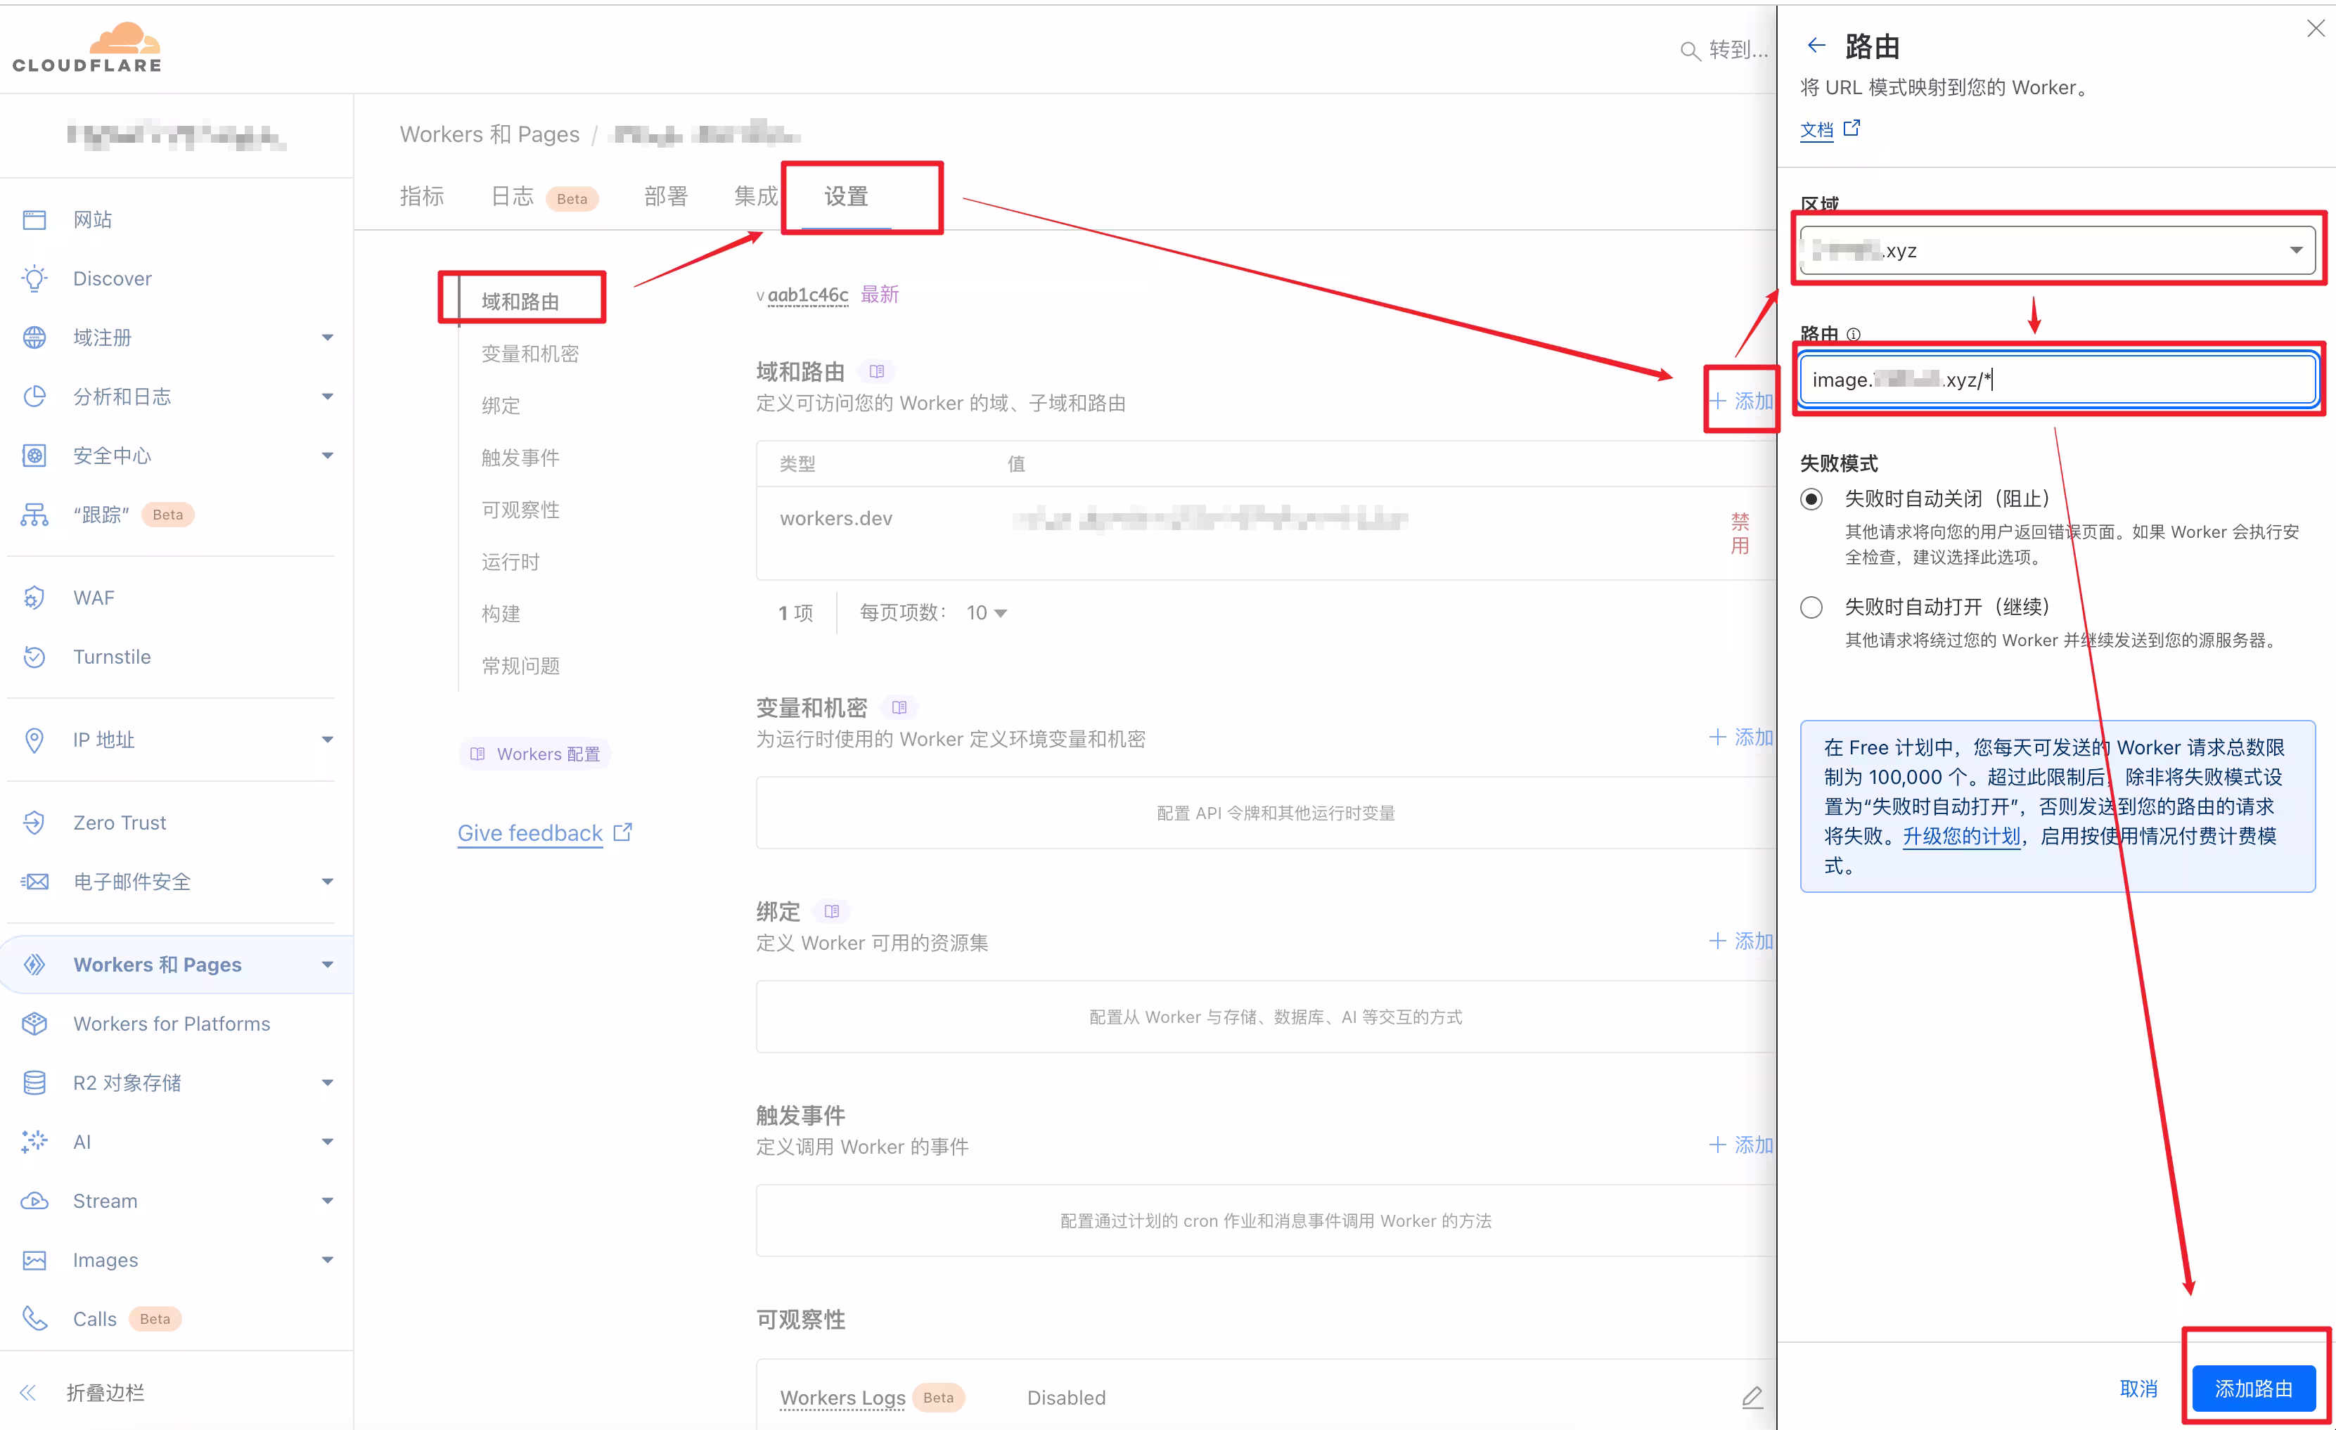
Task: Select 失败时自动关闭（阻止）radio option
Action: [x=1811, y=499]
